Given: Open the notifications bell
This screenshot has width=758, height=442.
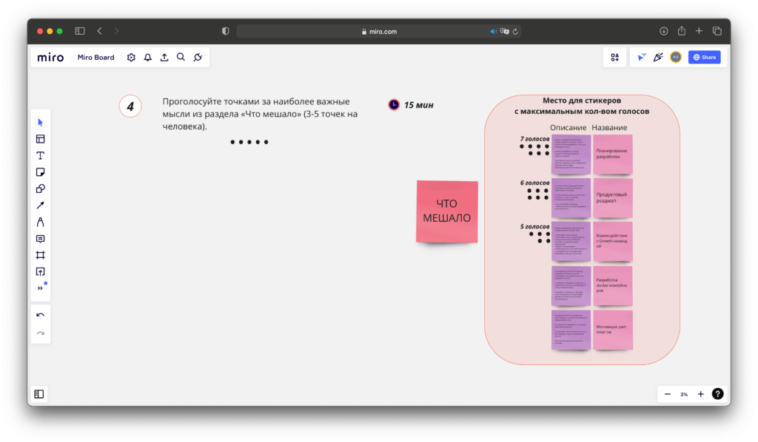Looking at the screenshot, I should coord(147,57).
